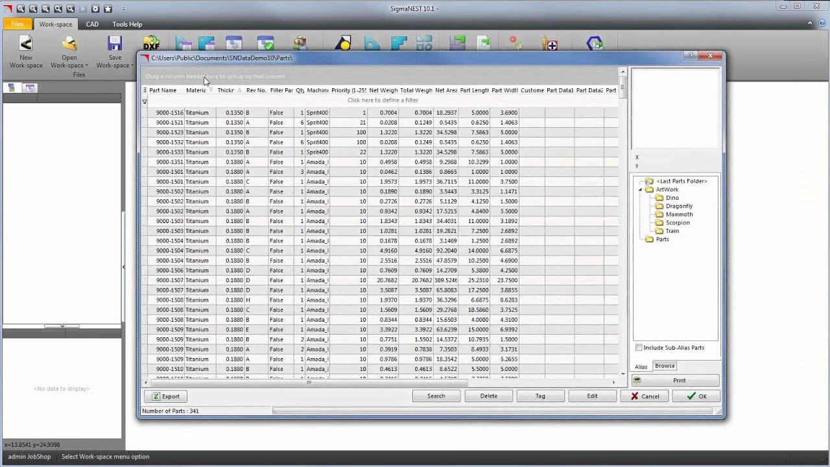Click the Search button
The image size is (830, 467).
pos(436,396)
